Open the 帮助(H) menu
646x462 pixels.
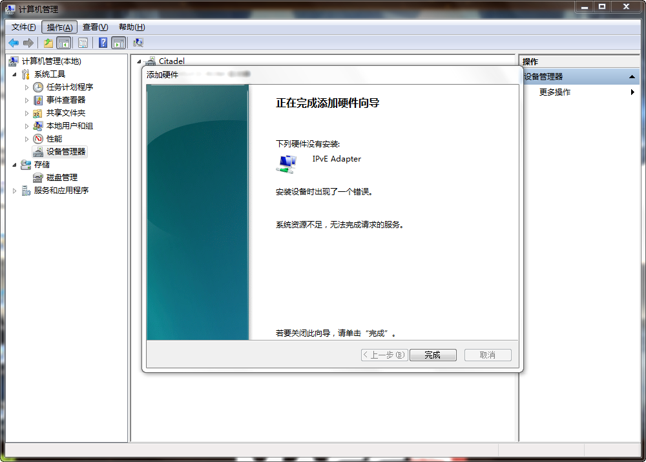132,27
